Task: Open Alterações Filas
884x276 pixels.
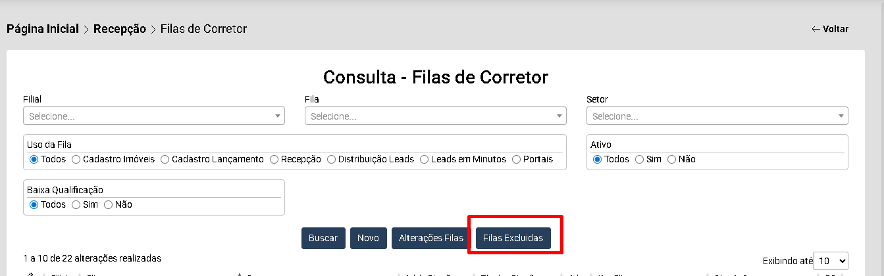Action: (431, 238)
